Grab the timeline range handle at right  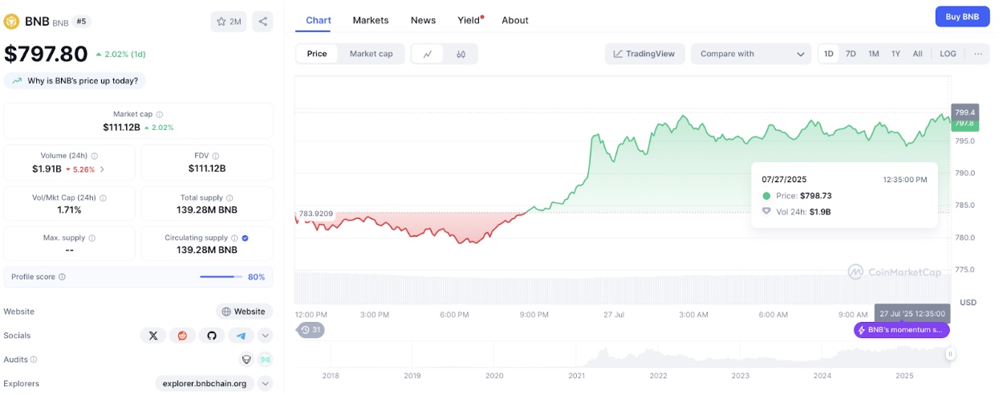tap(950, 353)
